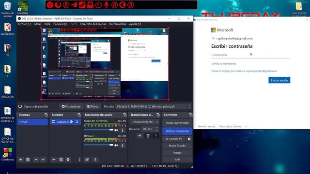Follow the Olvidó la contraseña link
Screen dimensions: 310x174
(224, 64)
